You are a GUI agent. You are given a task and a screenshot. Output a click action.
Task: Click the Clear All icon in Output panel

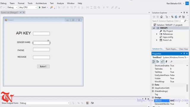[x=87, y=103]
